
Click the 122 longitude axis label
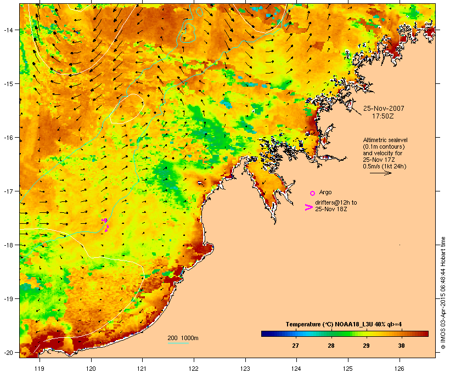(x=194, y=369)
